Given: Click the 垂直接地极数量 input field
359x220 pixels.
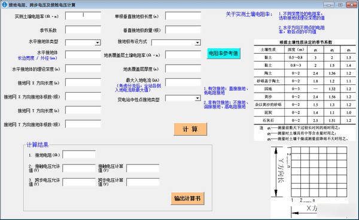Looking at the screenshot, I should tap(183, 30).
